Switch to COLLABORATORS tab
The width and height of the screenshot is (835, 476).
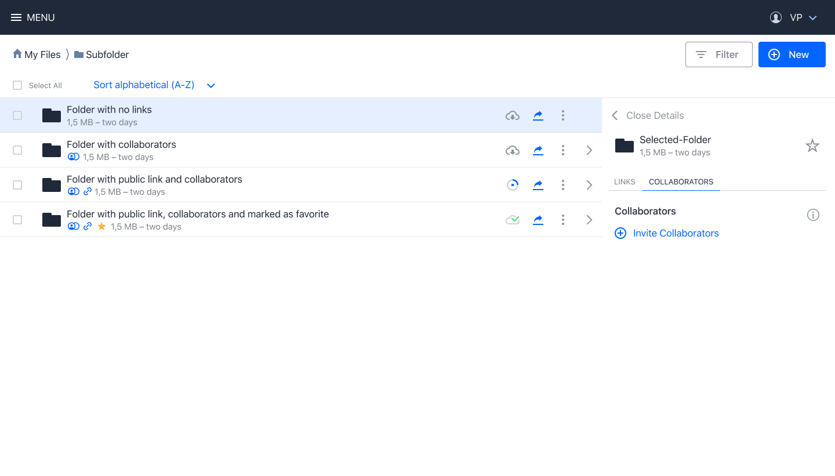point(681,181)
